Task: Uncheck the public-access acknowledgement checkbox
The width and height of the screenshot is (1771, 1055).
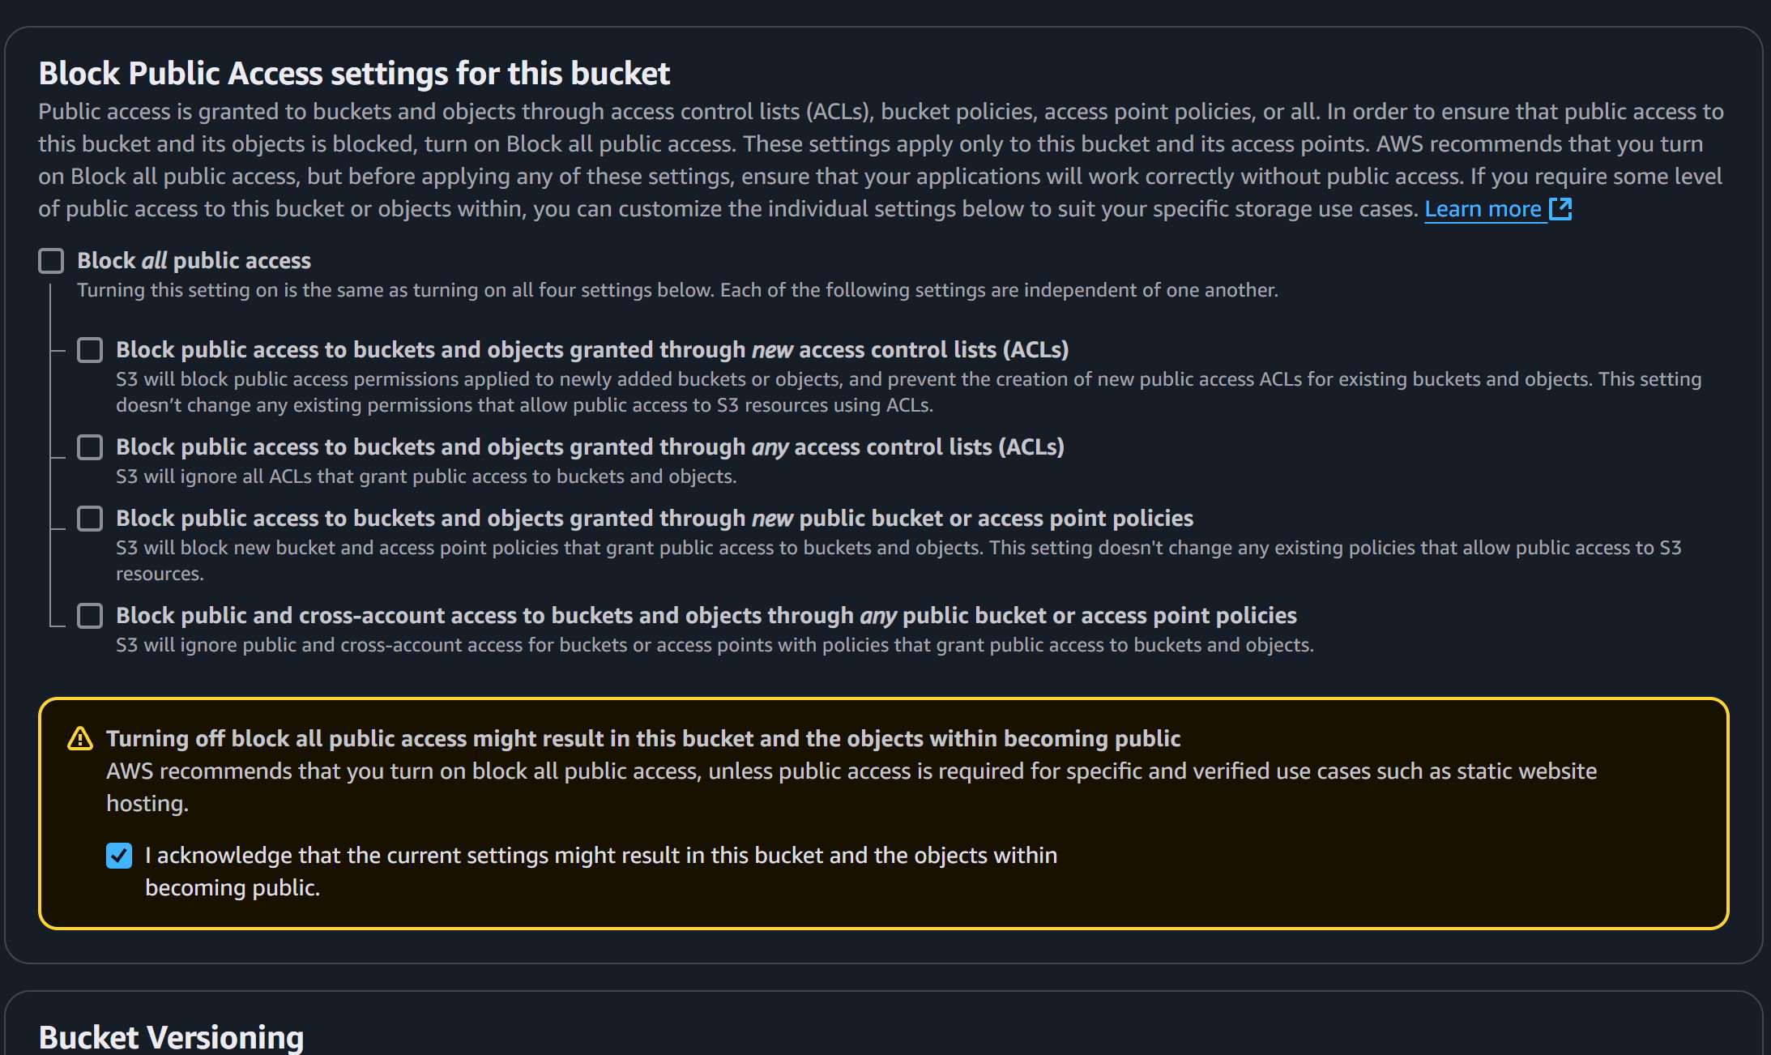Action: click(x=119, y=856)
